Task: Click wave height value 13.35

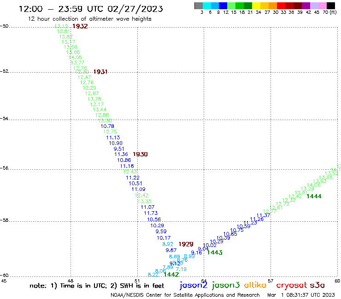Action: [x=145, y=201]
